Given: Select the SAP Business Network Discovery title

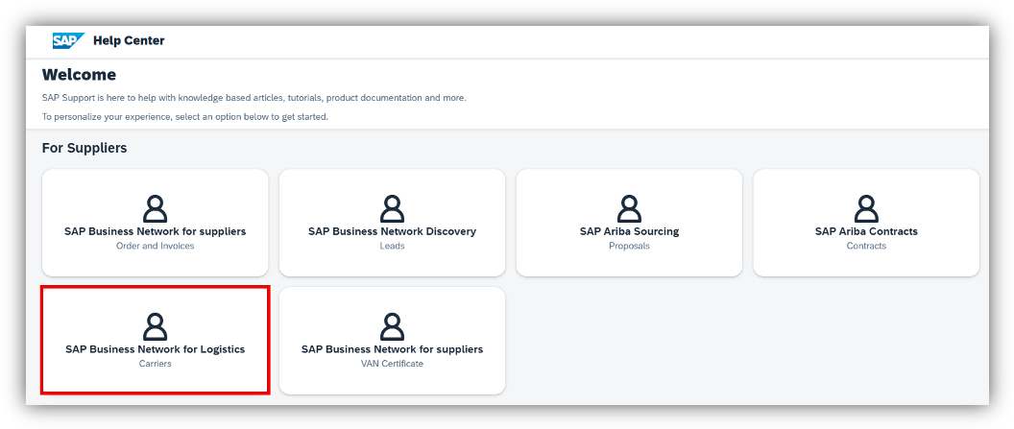Looking at the screenshot, I should [x=392, y=231].
